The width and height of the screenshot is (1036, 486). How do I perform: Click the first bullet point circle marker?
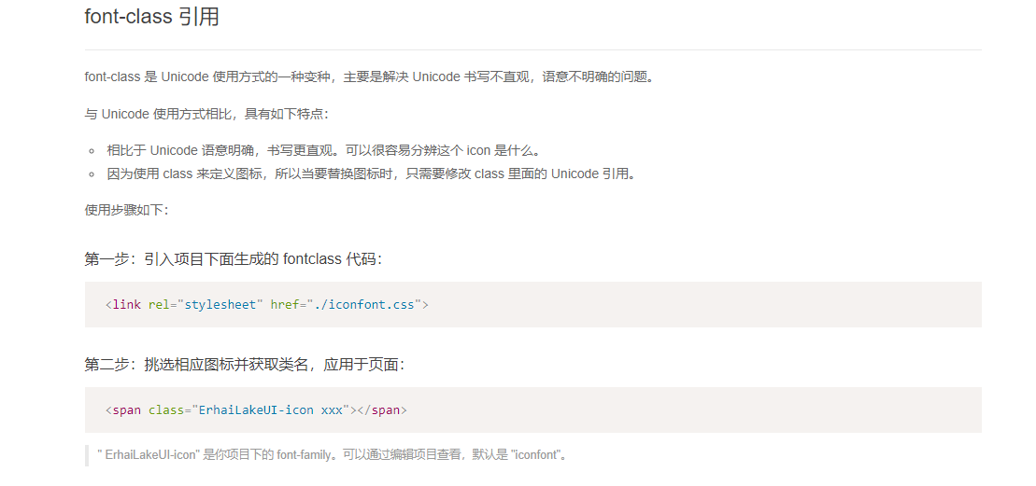pyautogui.click(x=92, y=150)
